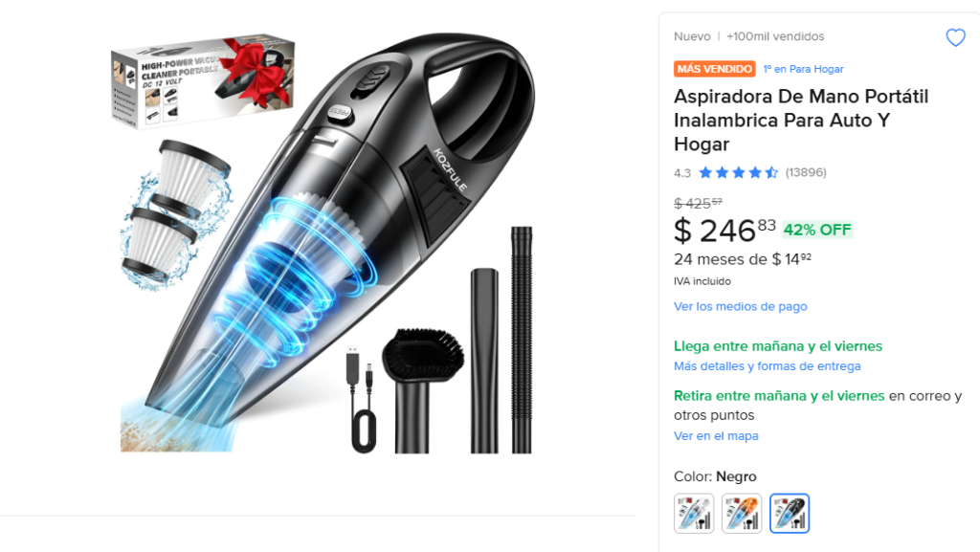The height and width of the screenshot is (552, 980).
Task: Open the 1º en Para Hogar ranking link
Action: (x=803, y=69)
